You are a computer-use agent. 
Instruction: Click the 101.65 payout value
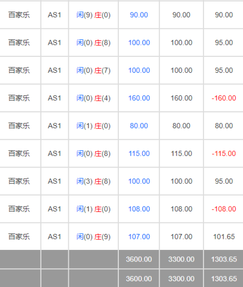224,237
